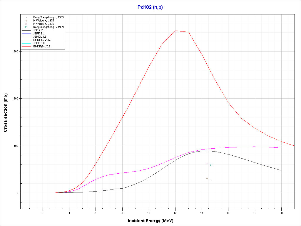Select the JENDL 3.3 legend label

40,37
